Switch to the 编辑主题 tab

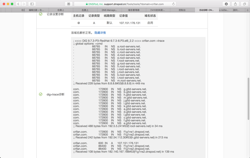coord(36,10)
